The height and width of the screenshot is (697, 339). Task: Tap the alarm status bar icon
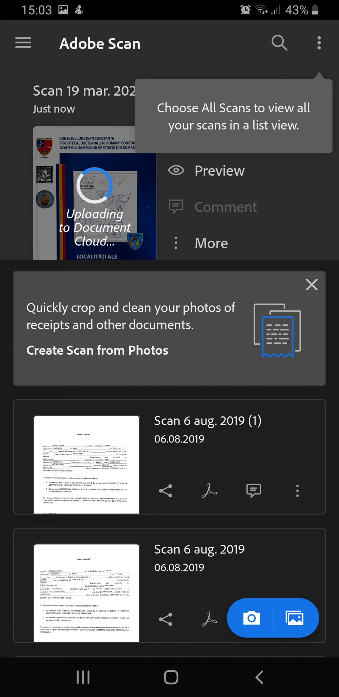coord(245,10)
